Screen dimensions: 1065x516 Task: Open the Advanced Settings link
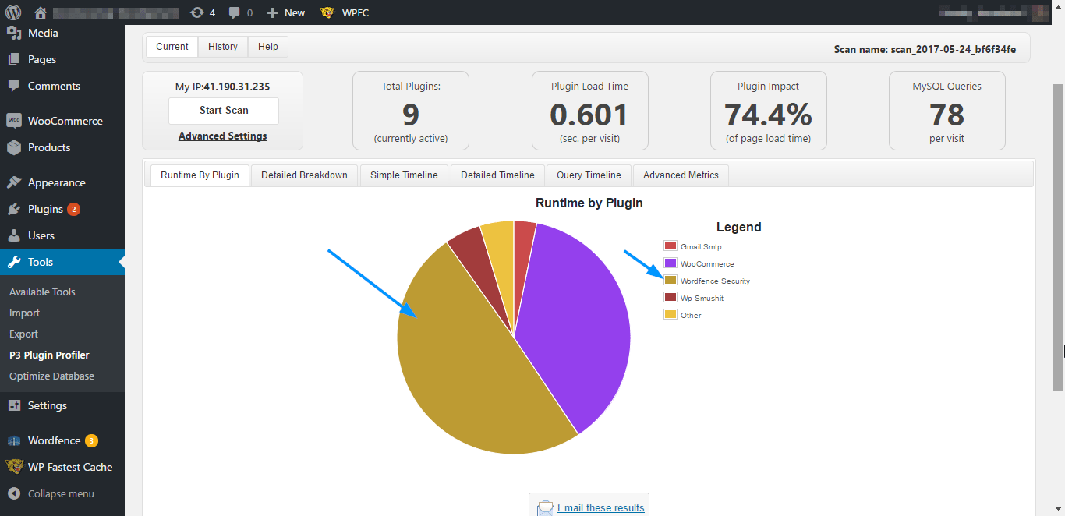(223, 136)
